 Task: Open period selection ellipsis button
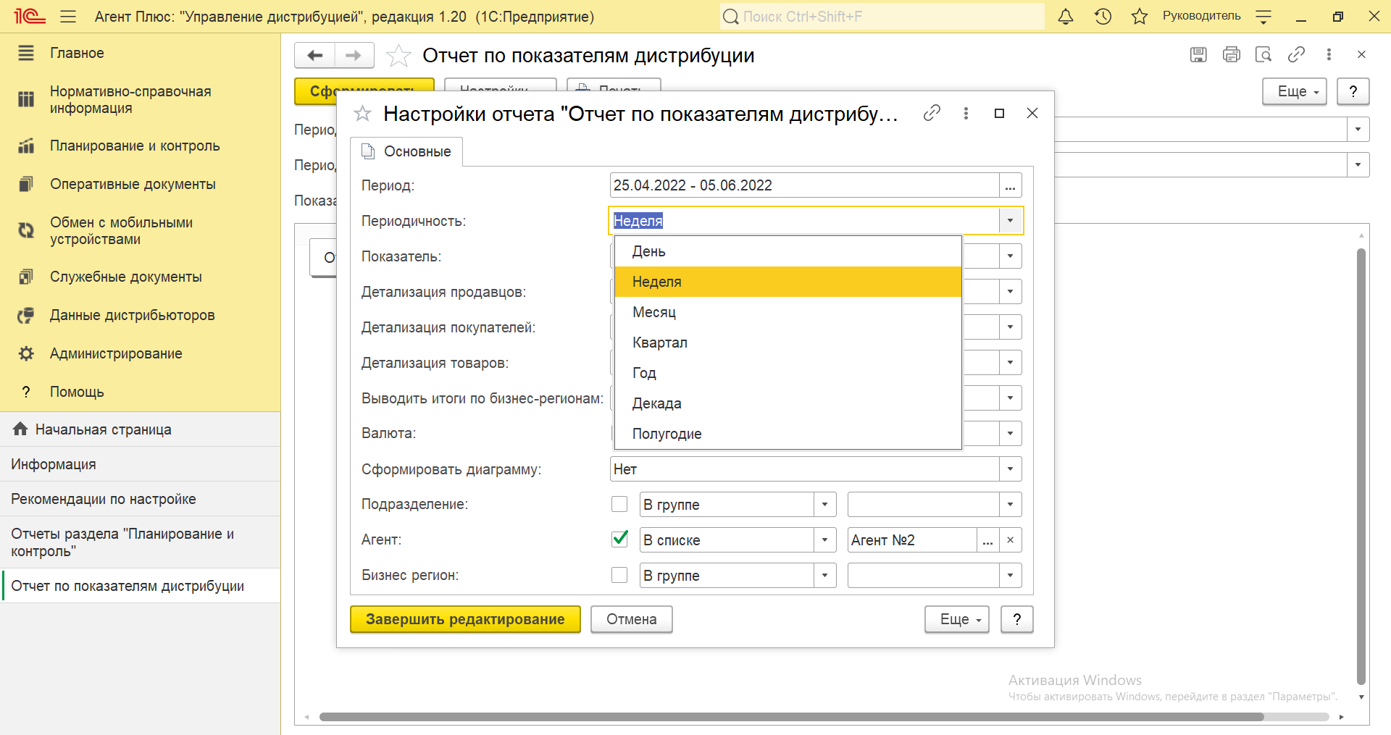coord(1010,185)
